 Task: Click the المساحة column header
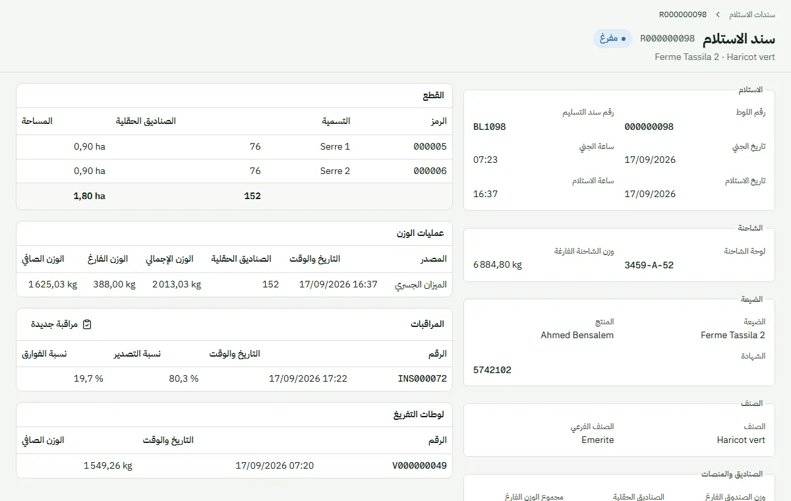(37, 121)
